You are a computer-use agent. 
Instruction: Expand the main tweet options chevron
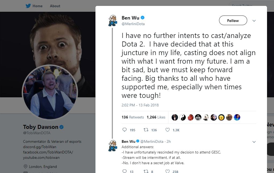(254, 21)
